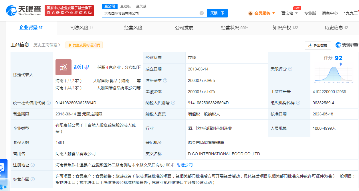Click the 附近公司 link
This screenshot has width=359, height=191.
(185, 165)
